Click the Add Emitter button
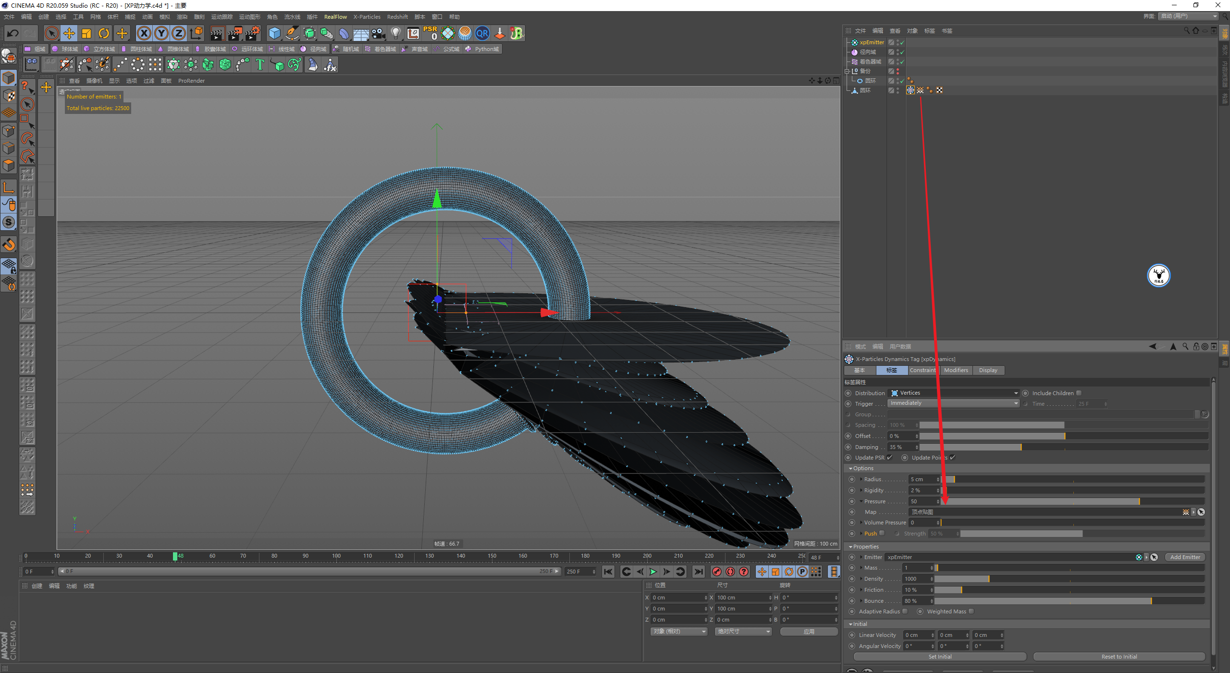 point(1184,557)
